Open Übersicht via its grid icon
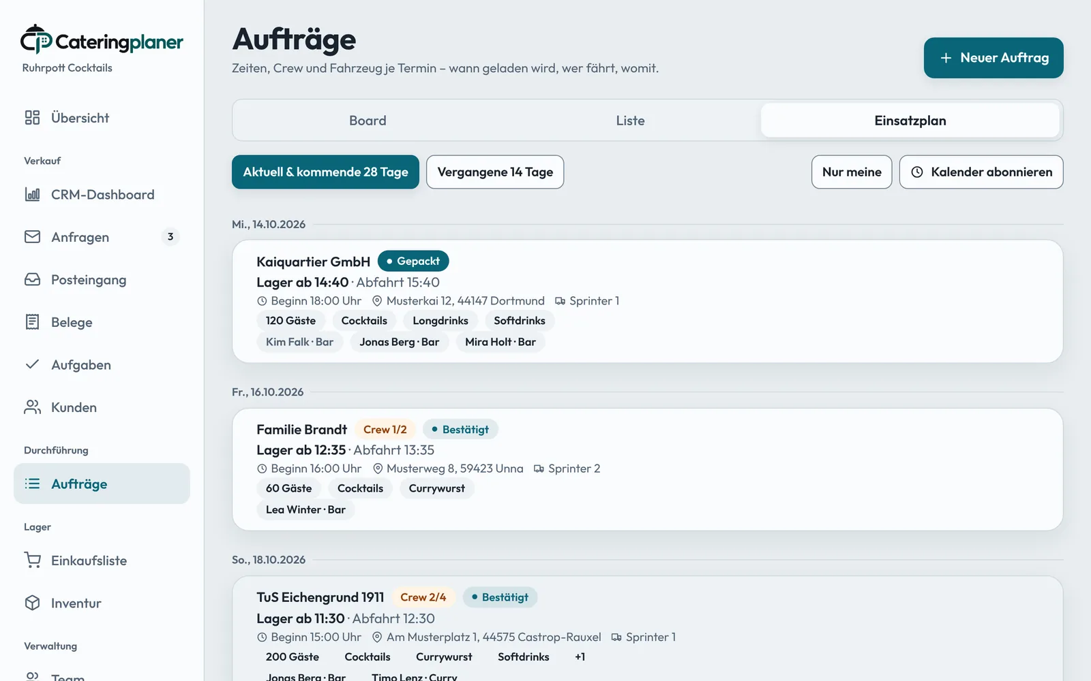The height and width of the screenshot is (681, 1091). (32, 118)
